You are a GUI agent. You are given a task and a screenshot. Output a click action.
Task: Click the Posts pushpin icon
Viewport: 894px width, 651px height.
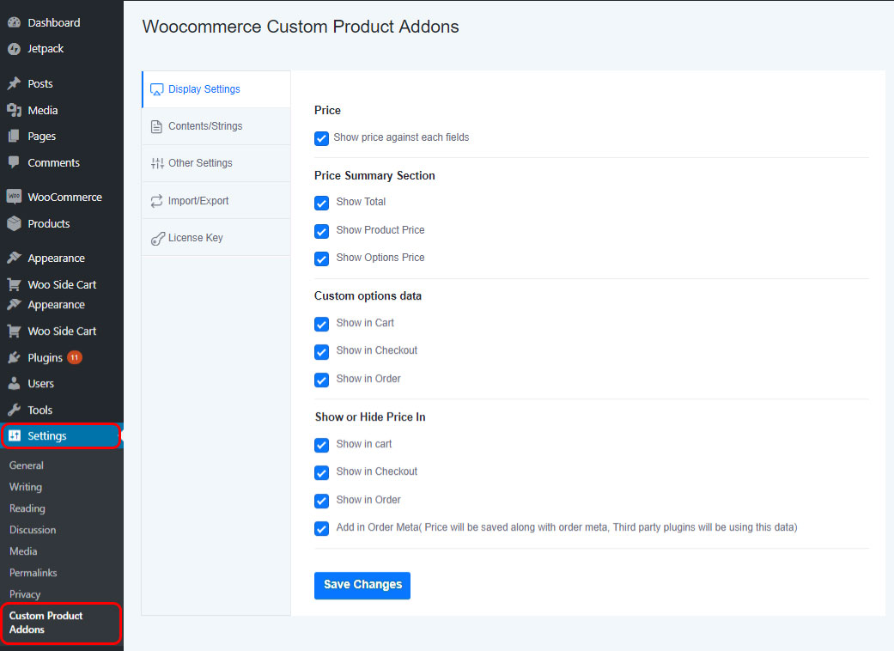[15, 84]
